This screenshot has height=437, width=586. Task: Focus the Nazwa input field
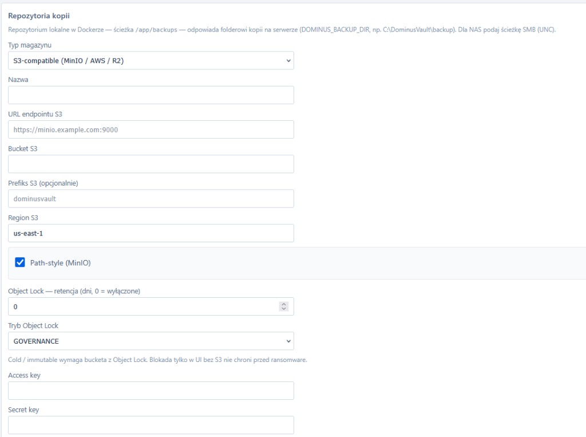tap(151, 95)
